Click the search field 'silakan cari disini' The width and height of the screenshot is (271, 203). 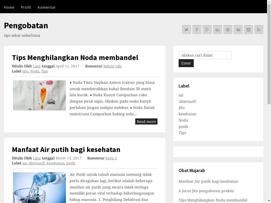205,55
